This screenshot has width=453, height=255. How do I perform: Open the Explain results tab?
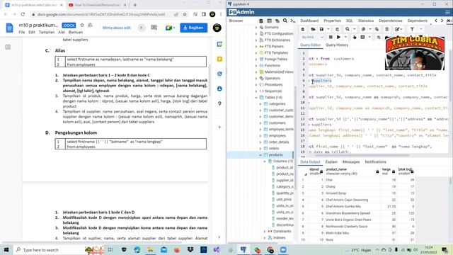point(331,162)
